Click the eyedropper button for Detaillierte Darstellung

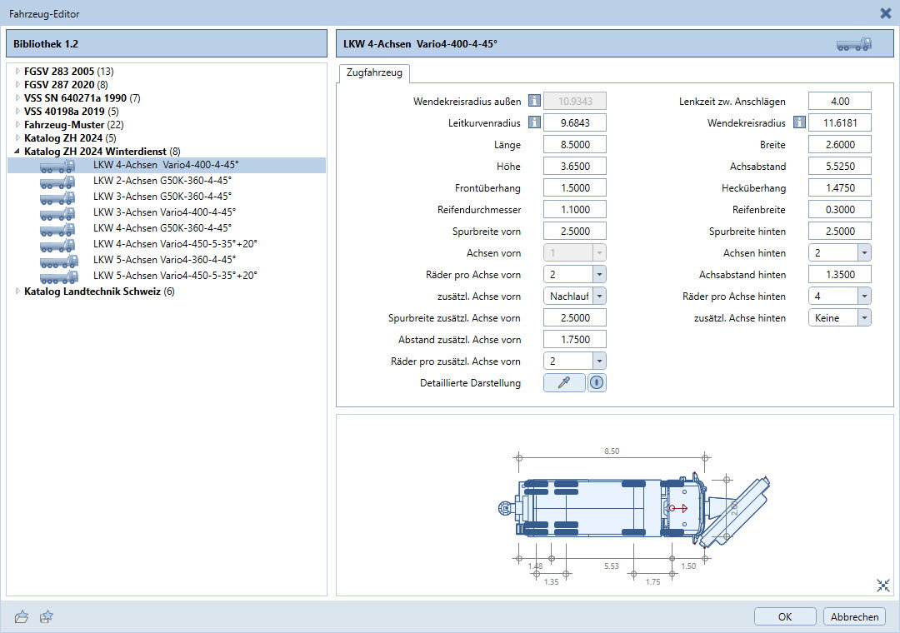tap(564, 383)
